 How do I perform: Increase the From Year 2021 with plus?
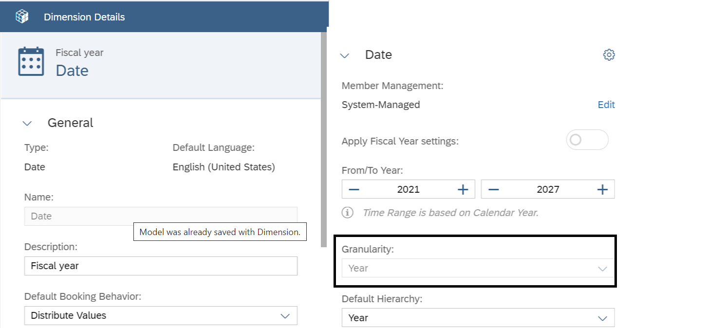[463, 189]
